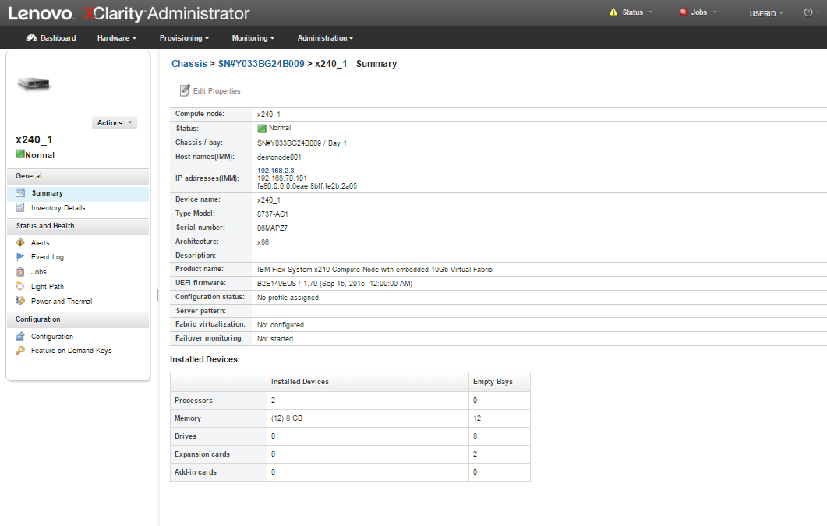Viewport: 827px width, 526px height.
Task: Navigate to Chassis breadcrumb link
Action: (189, 64)
